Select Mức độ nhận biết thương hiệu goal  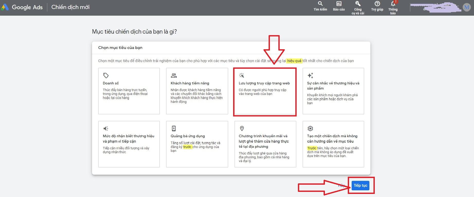click(129, 144)
